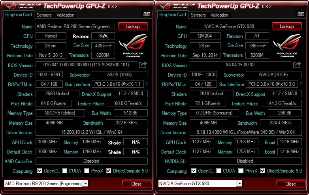Click NVIDIA SLI Disabled field
This screenshot has width=309, height=195.
pos(246,161)
